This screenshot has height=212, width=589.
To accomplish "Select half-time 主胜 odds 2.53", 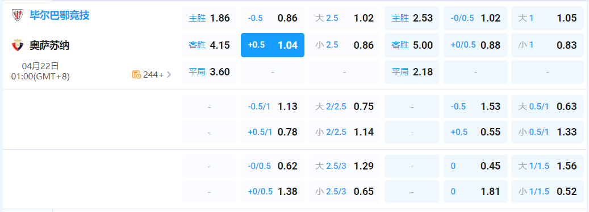I will click(x=412, y=18).
